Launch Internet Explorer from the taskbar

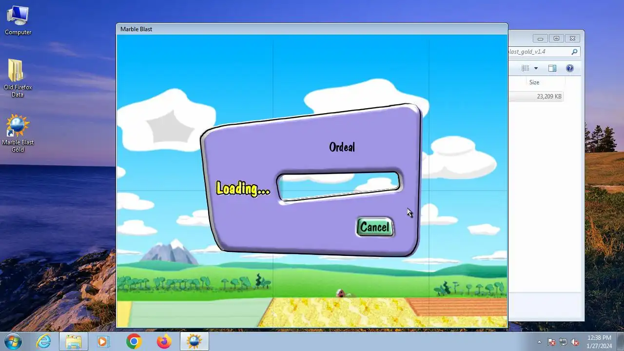pos(44,342)
